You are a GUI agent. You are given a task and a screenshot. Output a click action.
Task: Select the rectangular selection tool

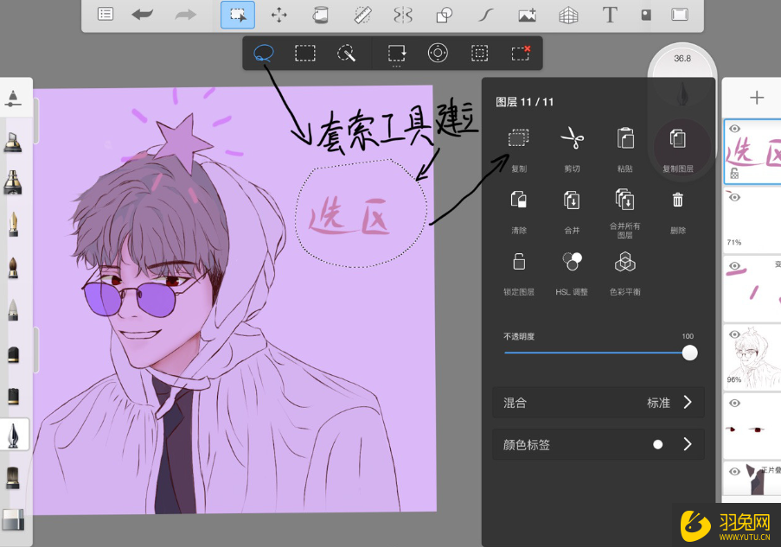304,53
